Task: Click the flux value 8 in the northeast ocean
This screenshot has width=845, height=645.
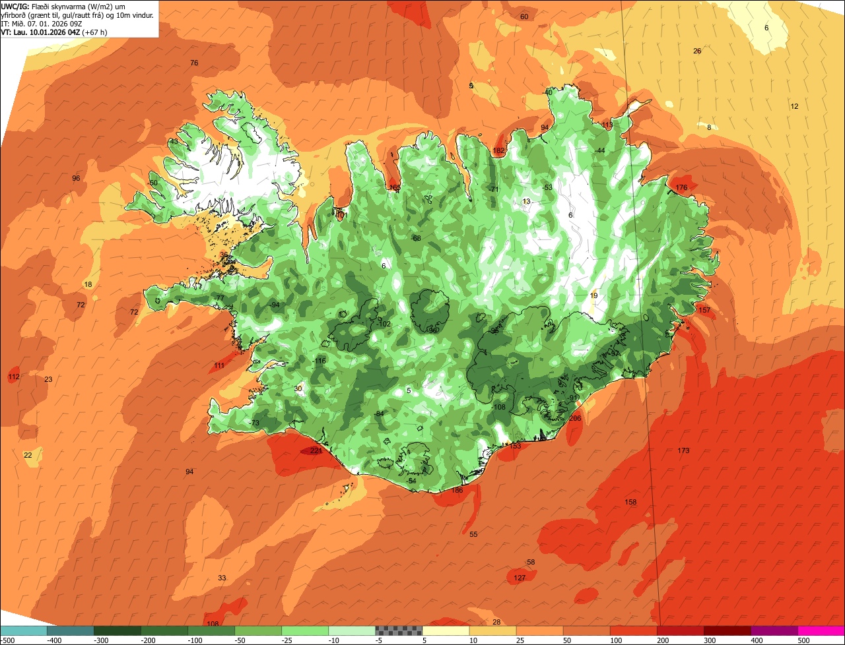Action: pyautogui.click(x=709, y=128)
